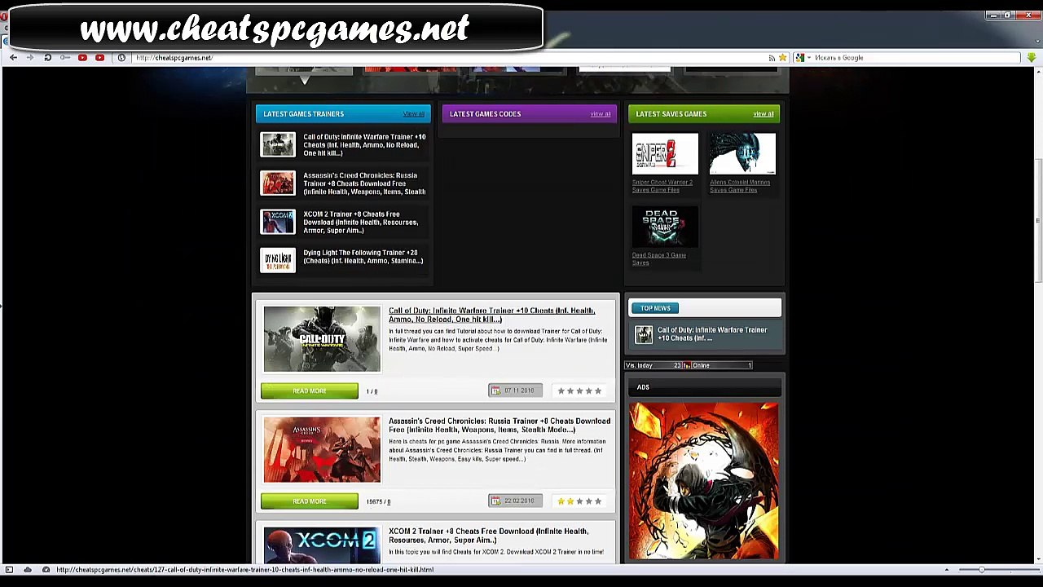The width and height of the screenshot is (1043, 587).
Task: Click XCOM 2 small thumbnail in trainers list
Action: pos(278,222)
